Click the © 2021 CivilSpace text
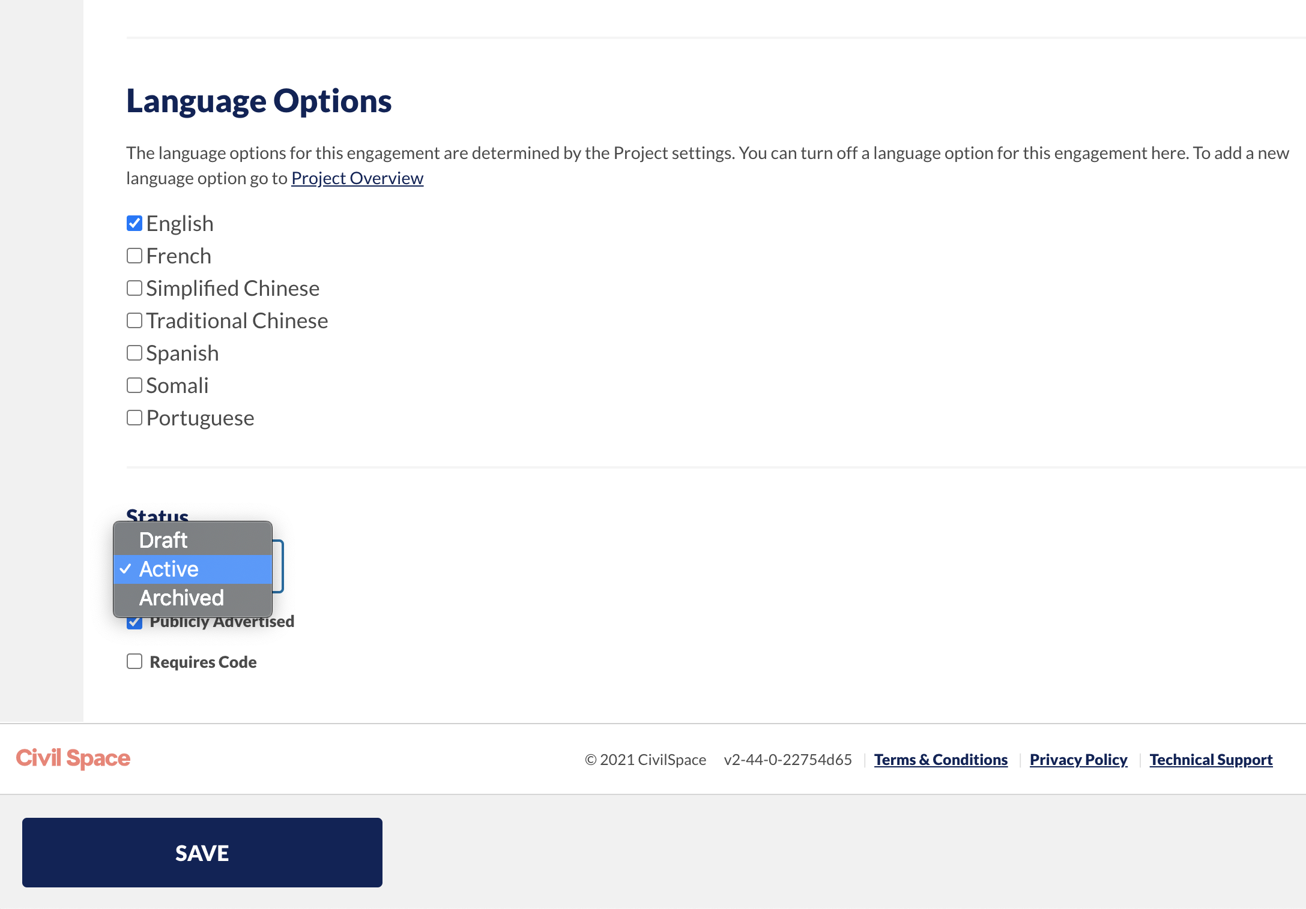Viewport: 1306px width, 909px height. coord(645,760)
